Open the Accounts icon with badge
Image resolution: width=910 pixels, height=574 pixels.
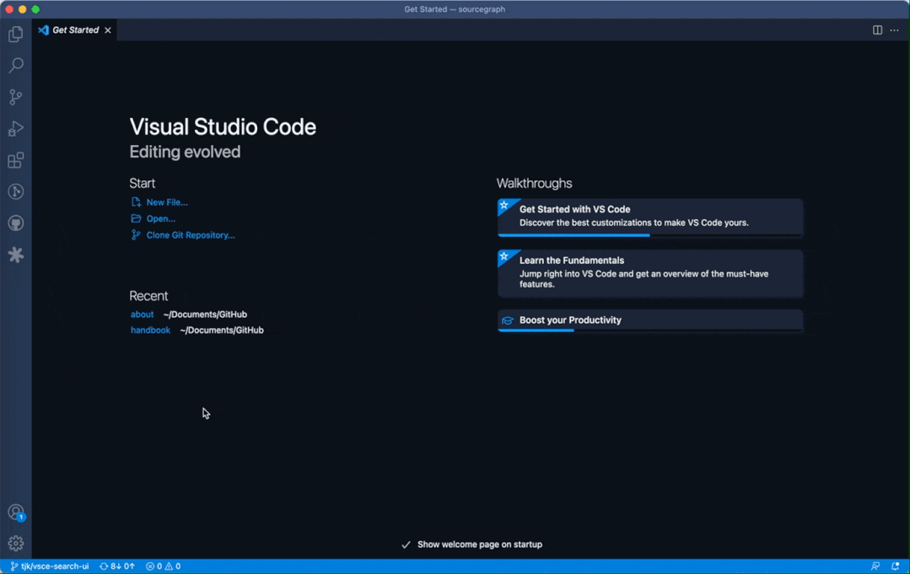(x=16, y=512)
